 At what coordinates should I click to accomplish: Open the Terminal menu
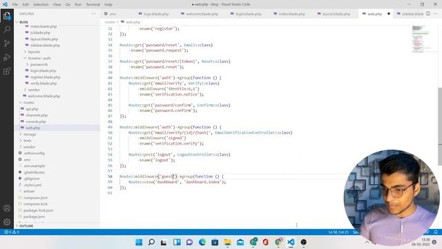point(93,5)
